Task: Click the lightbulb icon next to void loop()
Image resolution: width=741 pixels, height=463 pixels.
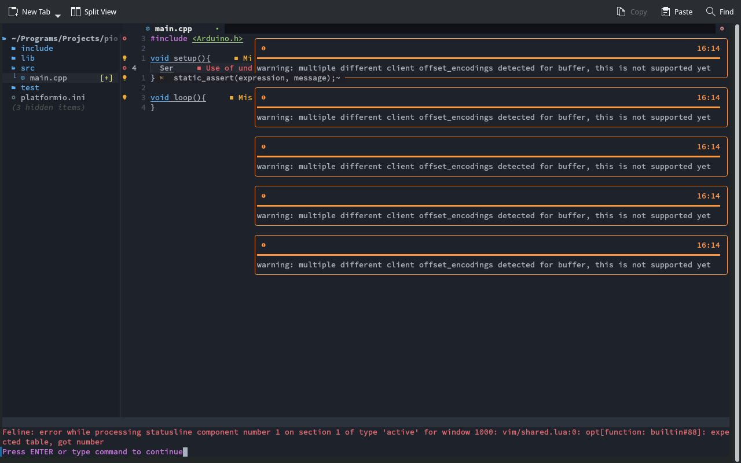Action: (x=124, y=97)
